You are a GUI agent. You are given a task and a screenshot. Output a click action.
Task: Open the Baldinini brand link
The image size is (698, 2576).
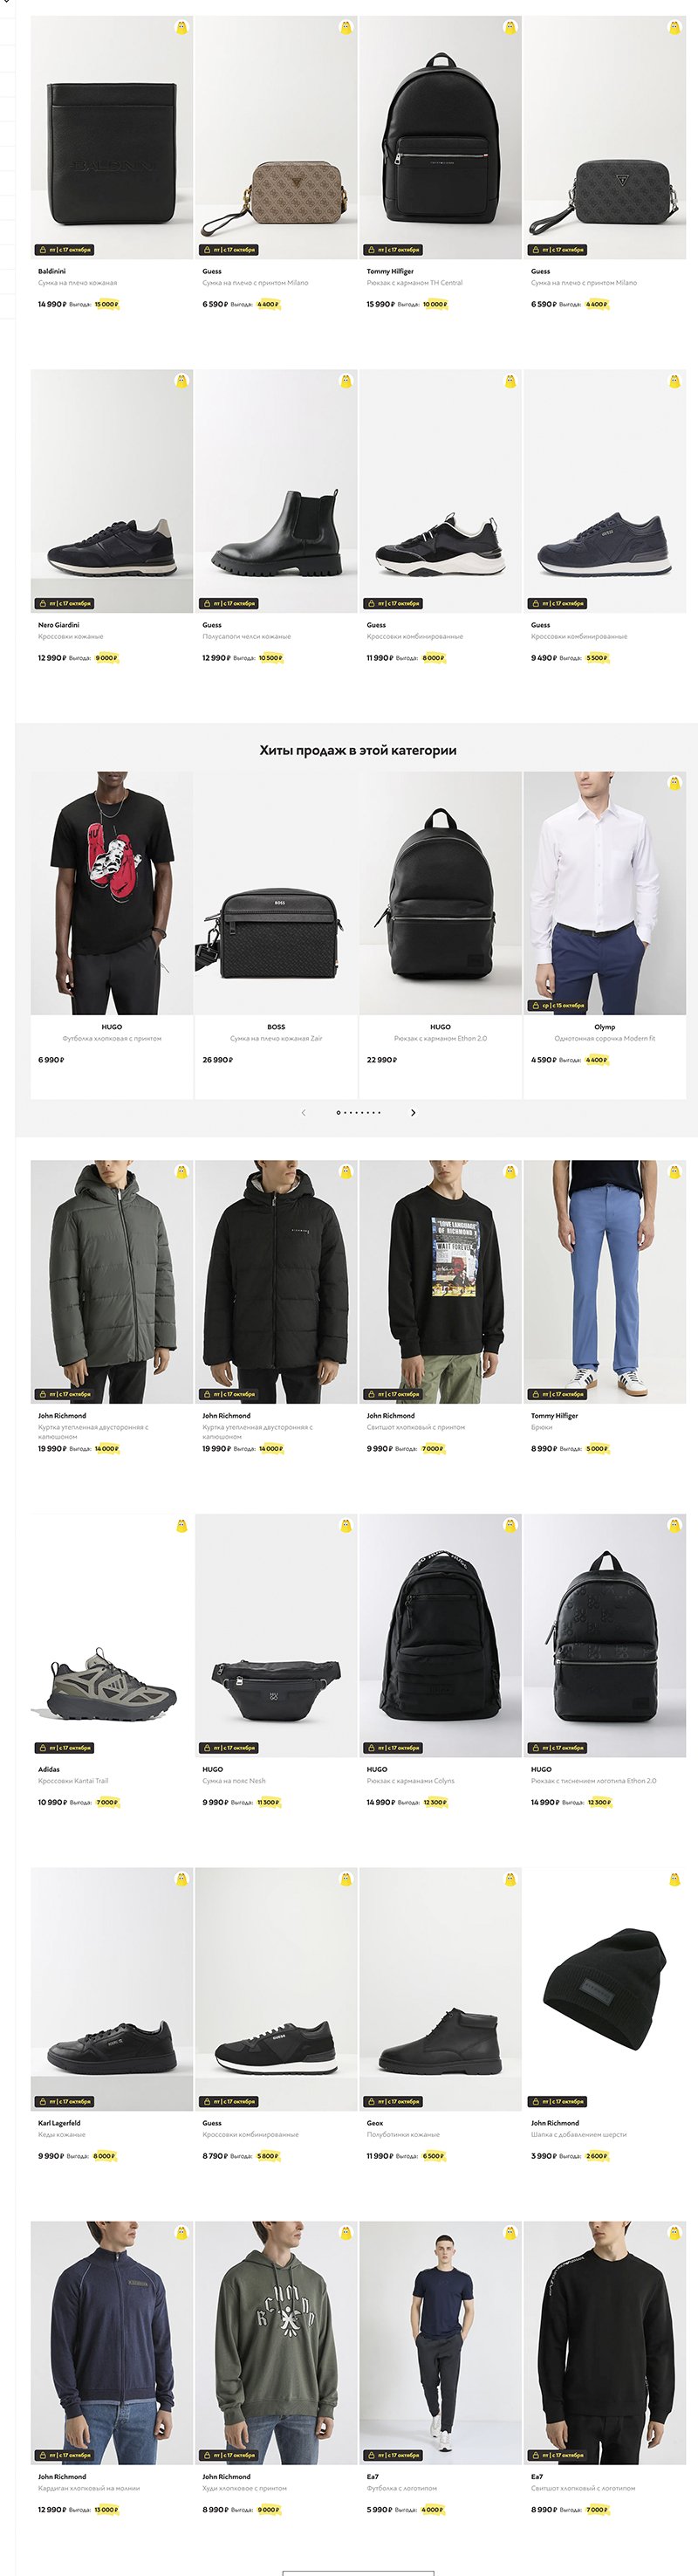coord(52,271)
